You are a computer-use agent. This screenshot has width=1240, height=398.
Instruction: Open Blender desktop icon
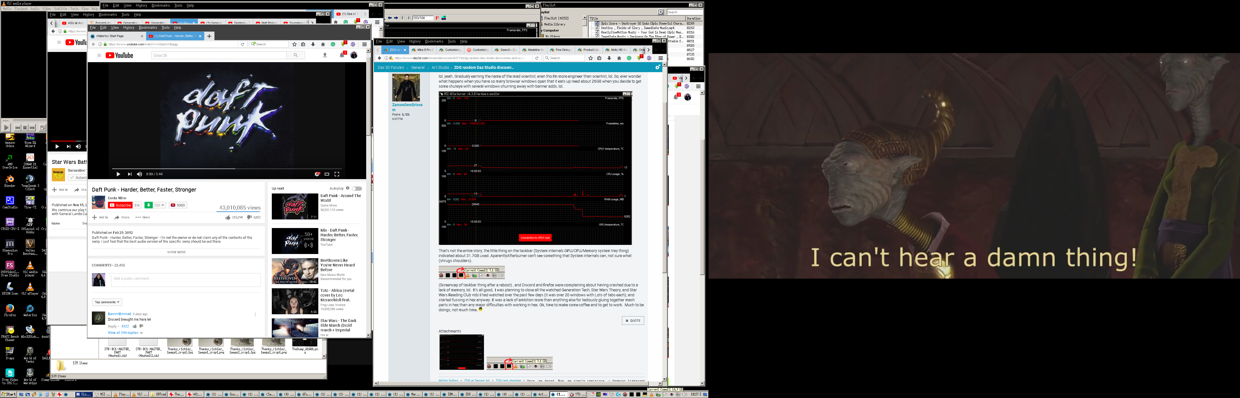[x=10, y=181]
